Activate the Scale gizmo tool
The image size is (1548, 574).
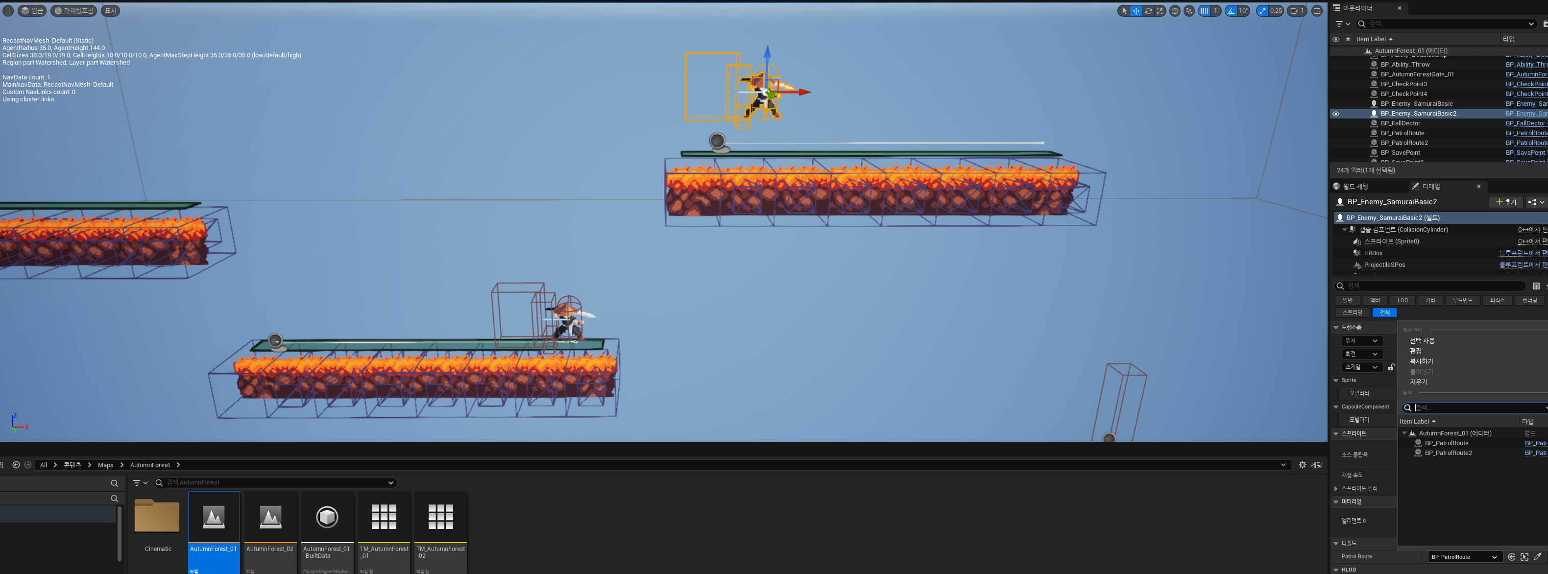pyautogui.click(x=1160, y=11)
